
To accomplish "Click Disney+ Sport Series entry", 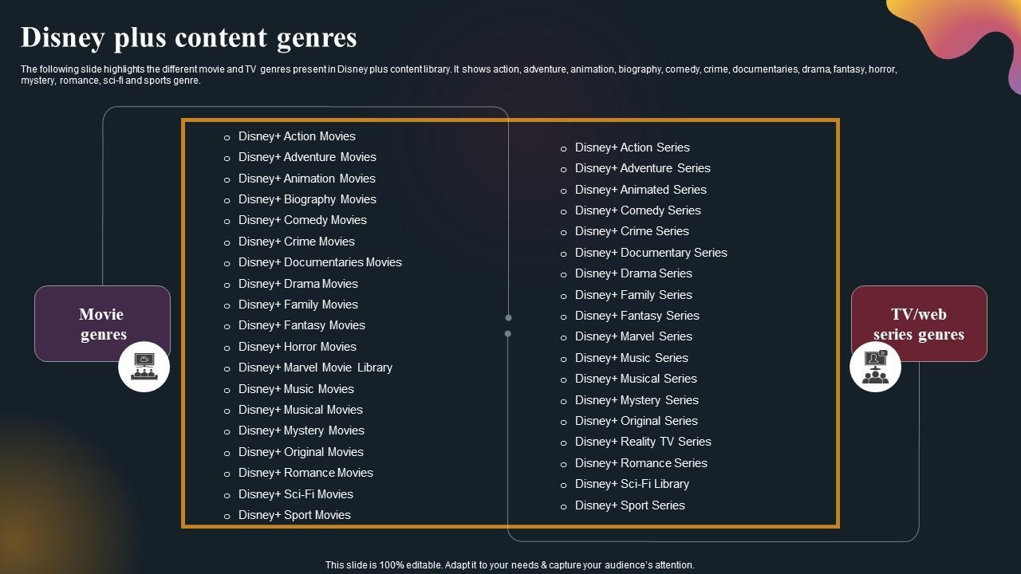I will 629,505.
